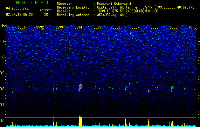Click the 0.9 frequency axis label
The image size is (200, 127).
pos(3,73)
